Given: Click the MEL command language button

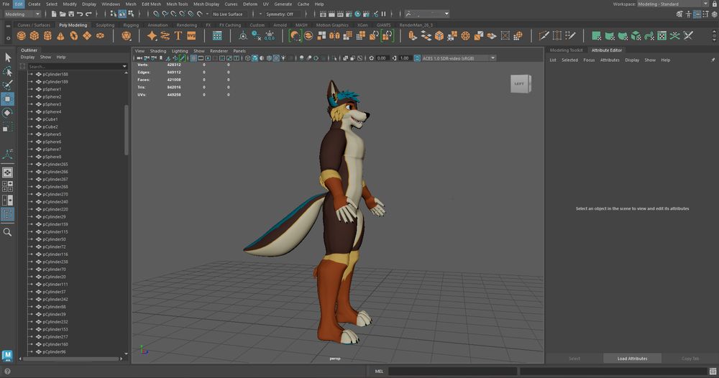Looking at the screenshot, I should coord(379,371).
